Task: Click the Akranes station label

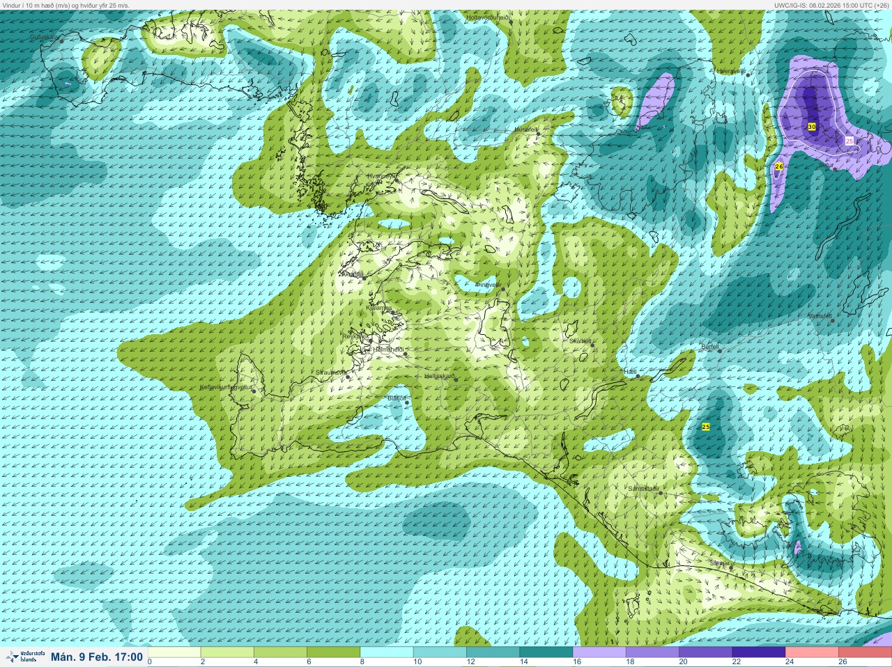Action: (351, 274)
